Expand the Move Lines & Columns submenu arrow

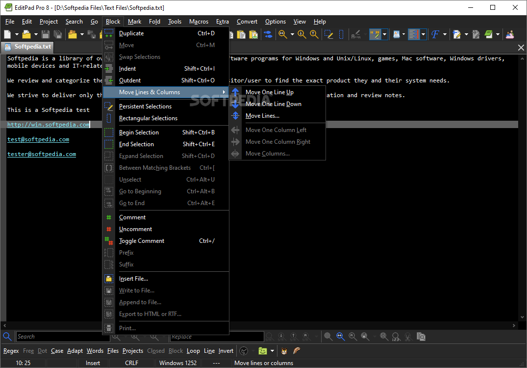pyautogui.click(x=224, y=92)
